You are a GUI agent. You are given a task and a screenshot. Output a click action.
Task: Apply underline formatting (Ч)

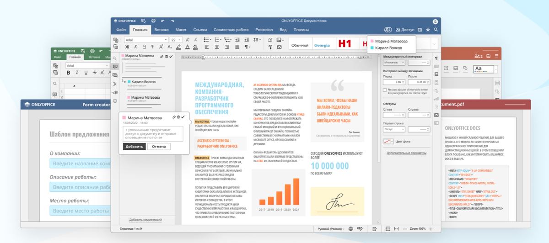144,47
